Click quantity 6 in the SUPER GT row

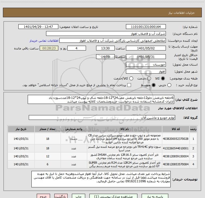[47, 164]
